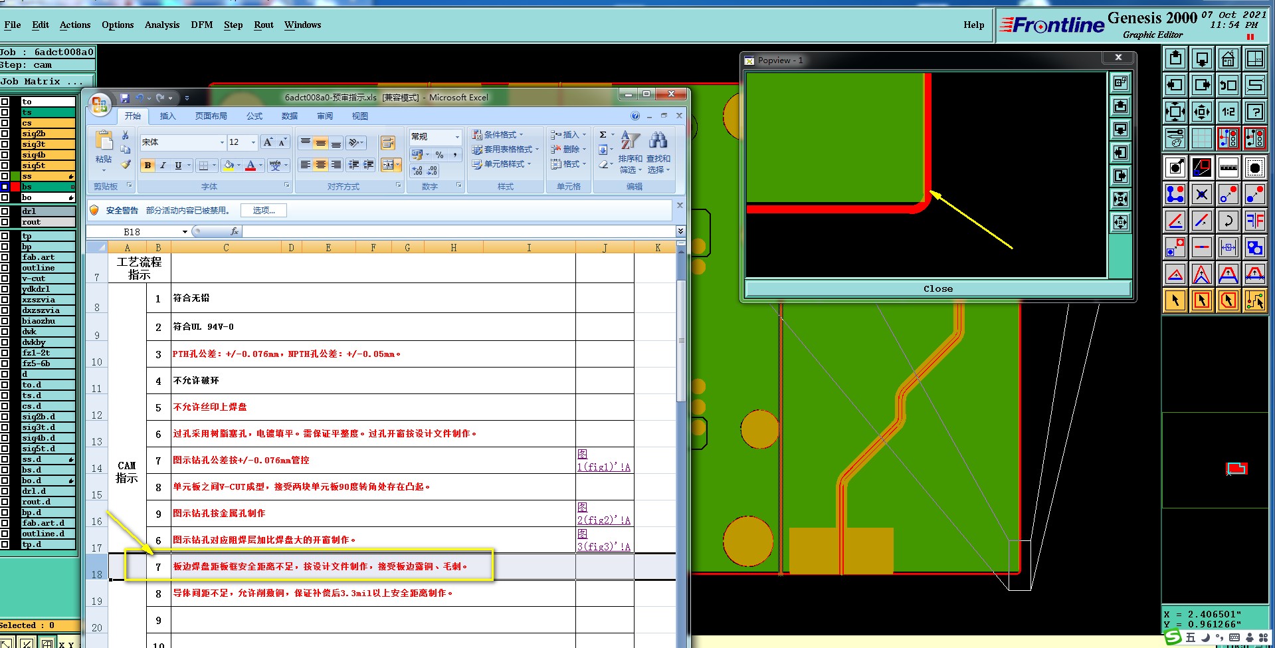
Task: Click the green color swatch of layer ss
Action: point(15,176)
